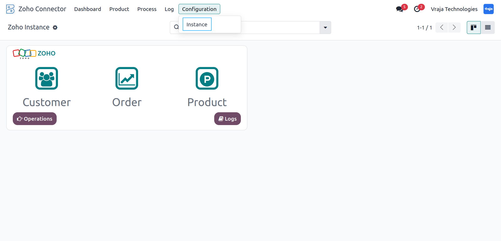Open the Product P icon
Screen dimensions: 501x241
click(207, 78)
